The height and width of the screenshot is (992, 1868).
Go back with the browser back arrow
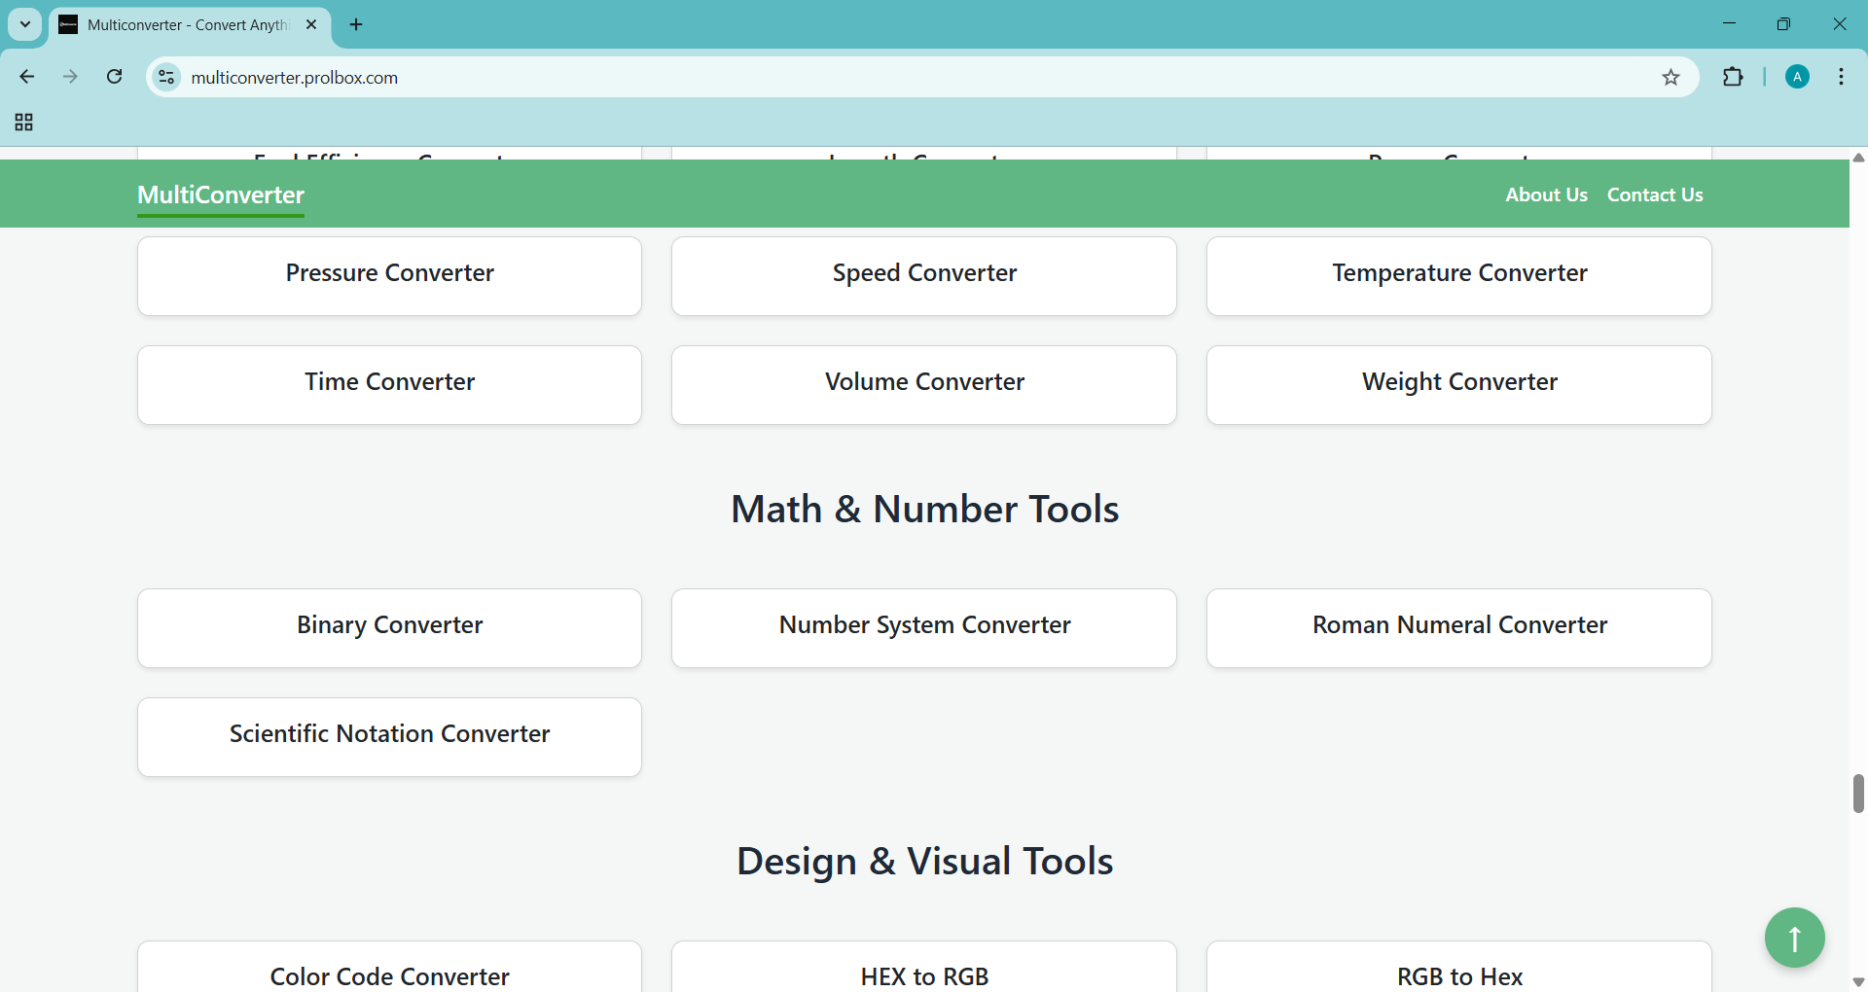coord(27,77)
